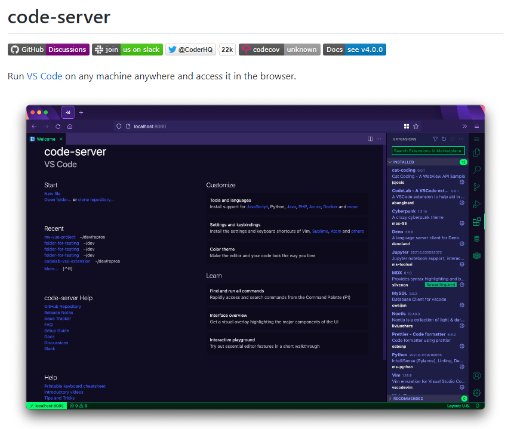511x429 pixels.
Task: Click the join us on slack badge
Action: click(x=128, y=50)
